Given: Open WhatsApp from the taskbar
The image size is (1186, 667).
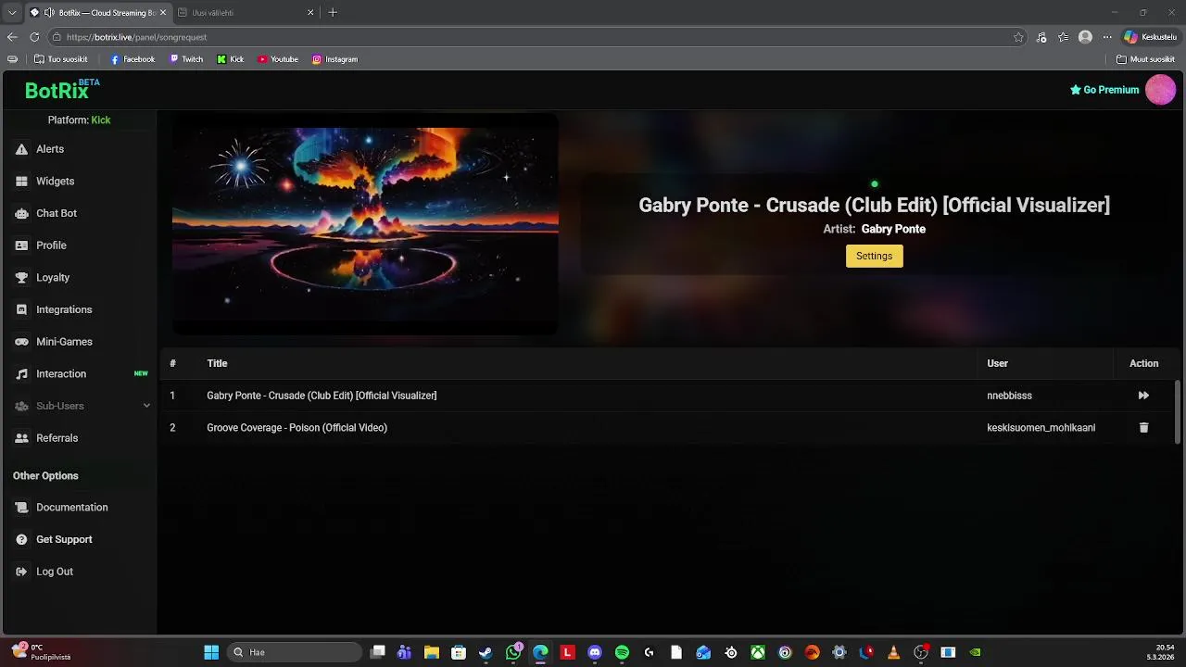Looking at the screenshot, I should pos(513,652).
